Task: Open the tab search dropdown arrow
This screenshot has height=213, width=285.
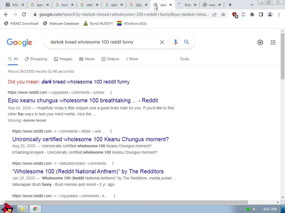Action: tap(252, 5)
